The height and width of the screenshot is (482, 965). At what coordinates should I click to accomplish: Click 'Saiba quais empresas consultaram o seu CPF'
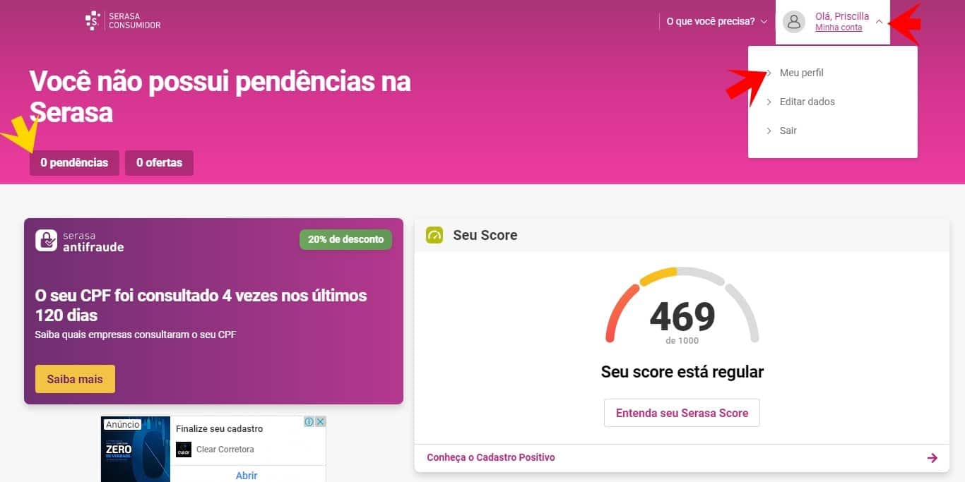point(136,335)
